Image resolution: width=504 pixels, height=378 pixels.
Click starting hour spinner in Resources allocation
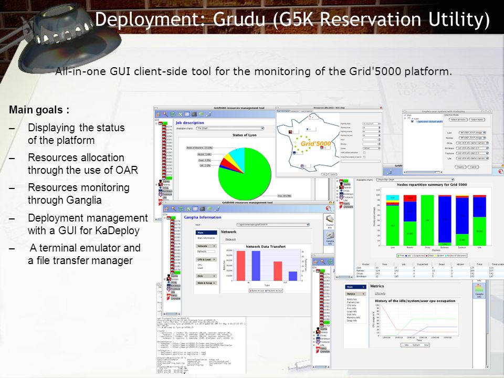pyautogui.click(x=380, y=128)
